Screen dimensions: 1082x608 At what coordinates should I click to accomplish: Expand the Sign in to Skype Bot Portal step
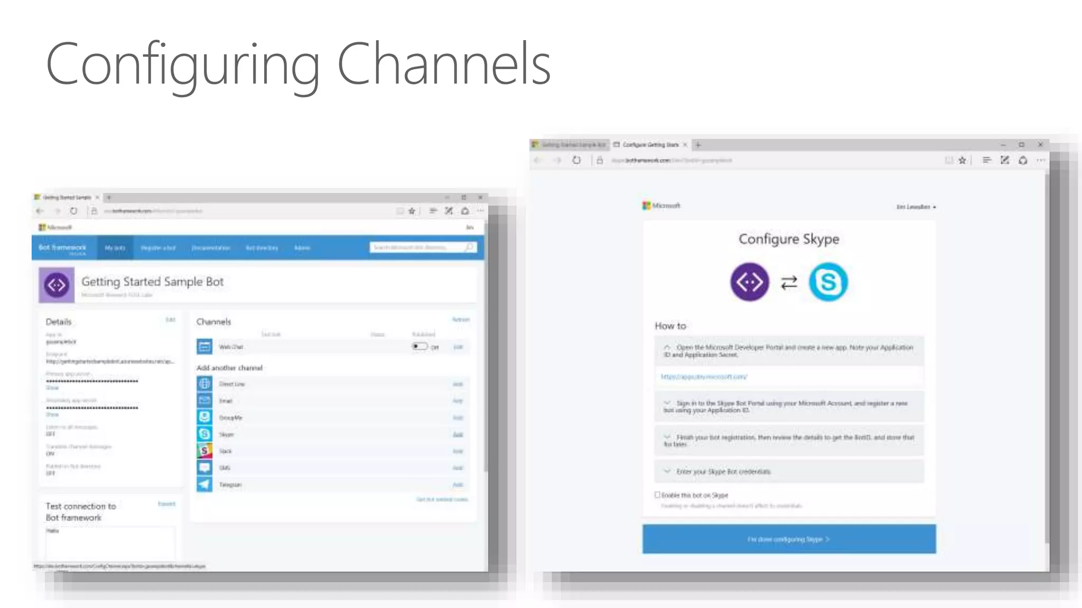[667, 403]
